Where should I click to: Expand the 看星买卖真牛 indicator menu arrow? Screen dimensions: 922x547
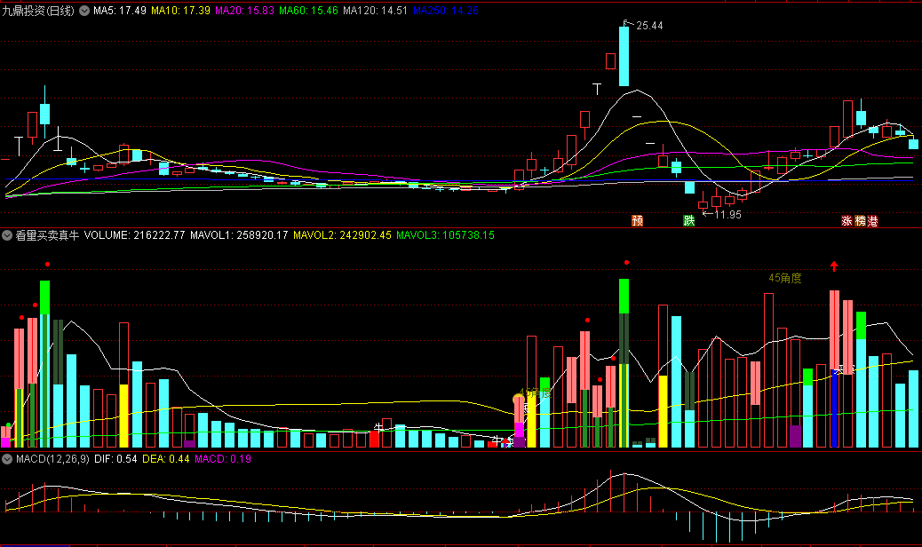click(7, 235)
